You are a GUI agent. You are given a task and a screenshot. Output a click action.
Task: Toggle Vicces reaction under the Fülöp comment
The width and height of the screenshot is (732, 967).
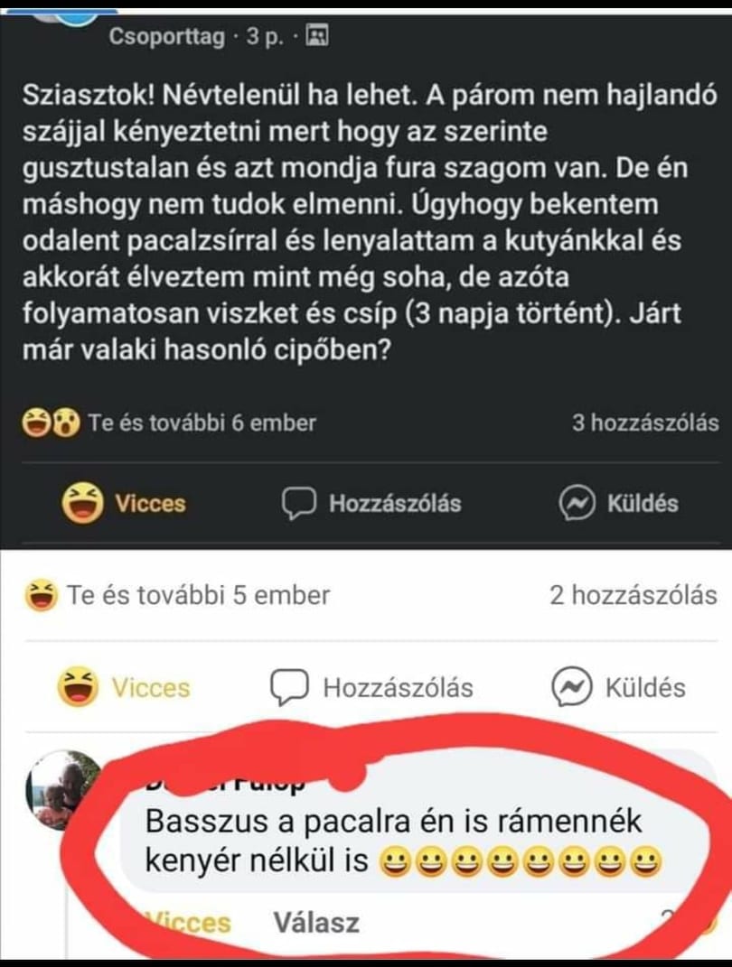(x=189, y=924)
